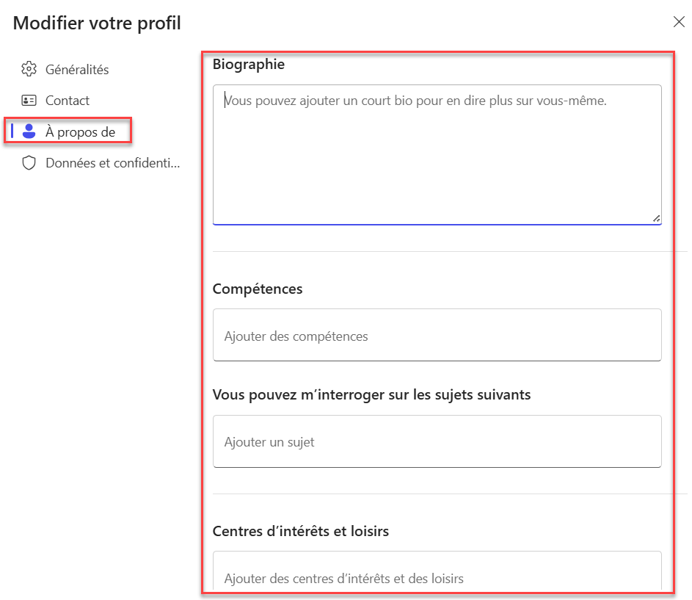Close the Modifier votre profil dialog

(679, 21)
